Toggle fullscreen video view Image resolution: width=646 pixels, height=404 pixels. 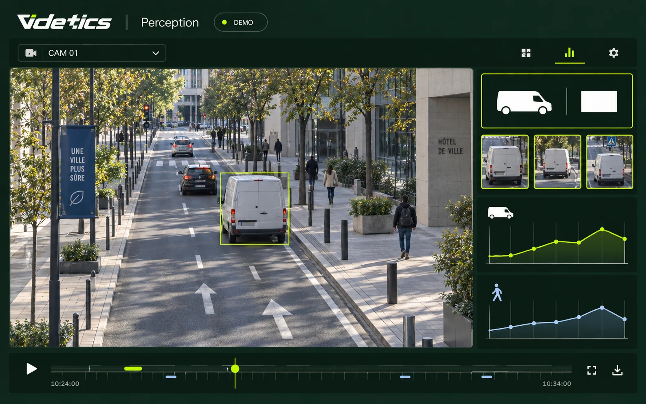pos(592,370)
